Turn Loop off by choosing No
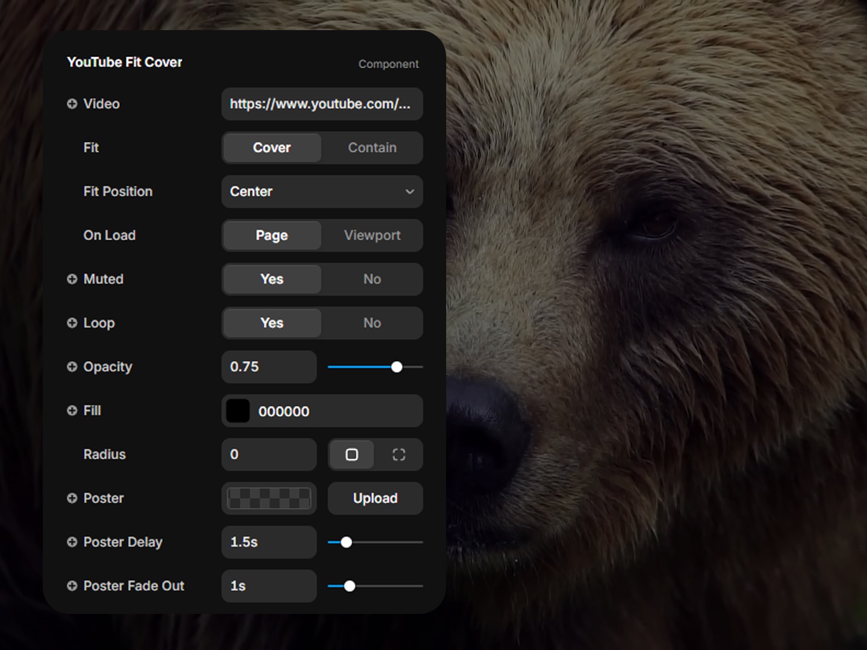This screenshot has height=650, width=867. click(372, 323)
